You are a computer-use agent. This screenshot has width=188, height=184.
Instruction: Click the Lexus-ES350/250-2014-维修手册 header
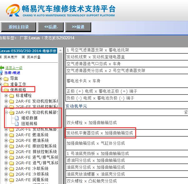[x=28, y=51]
